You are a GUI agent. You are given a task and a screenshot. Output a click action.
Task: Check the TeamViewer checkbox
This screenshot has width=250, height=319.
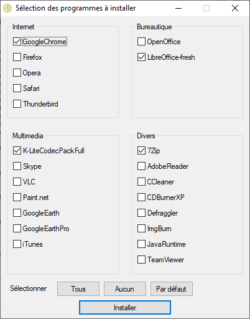[141, 260]
